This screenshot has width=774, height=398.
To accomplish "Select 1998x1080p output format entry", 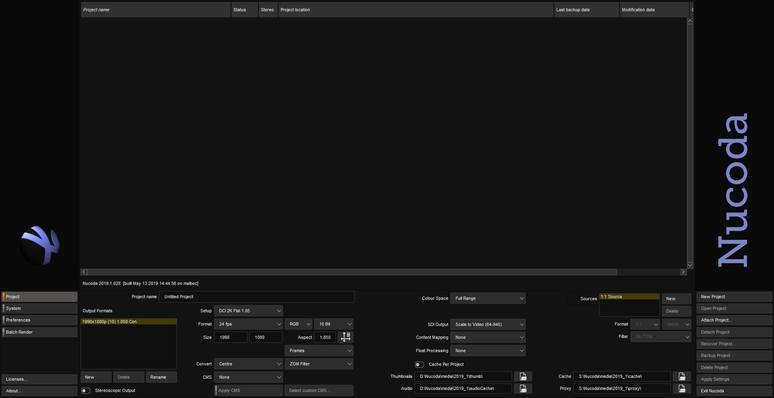I will 129,322.
